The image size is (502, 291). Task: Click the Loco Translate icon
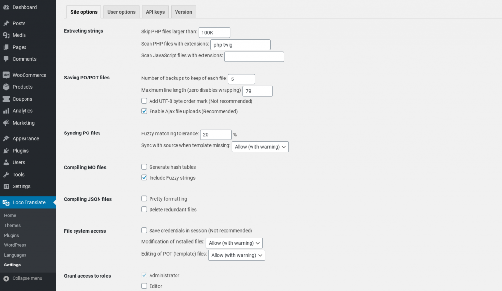tap(6, 203)
